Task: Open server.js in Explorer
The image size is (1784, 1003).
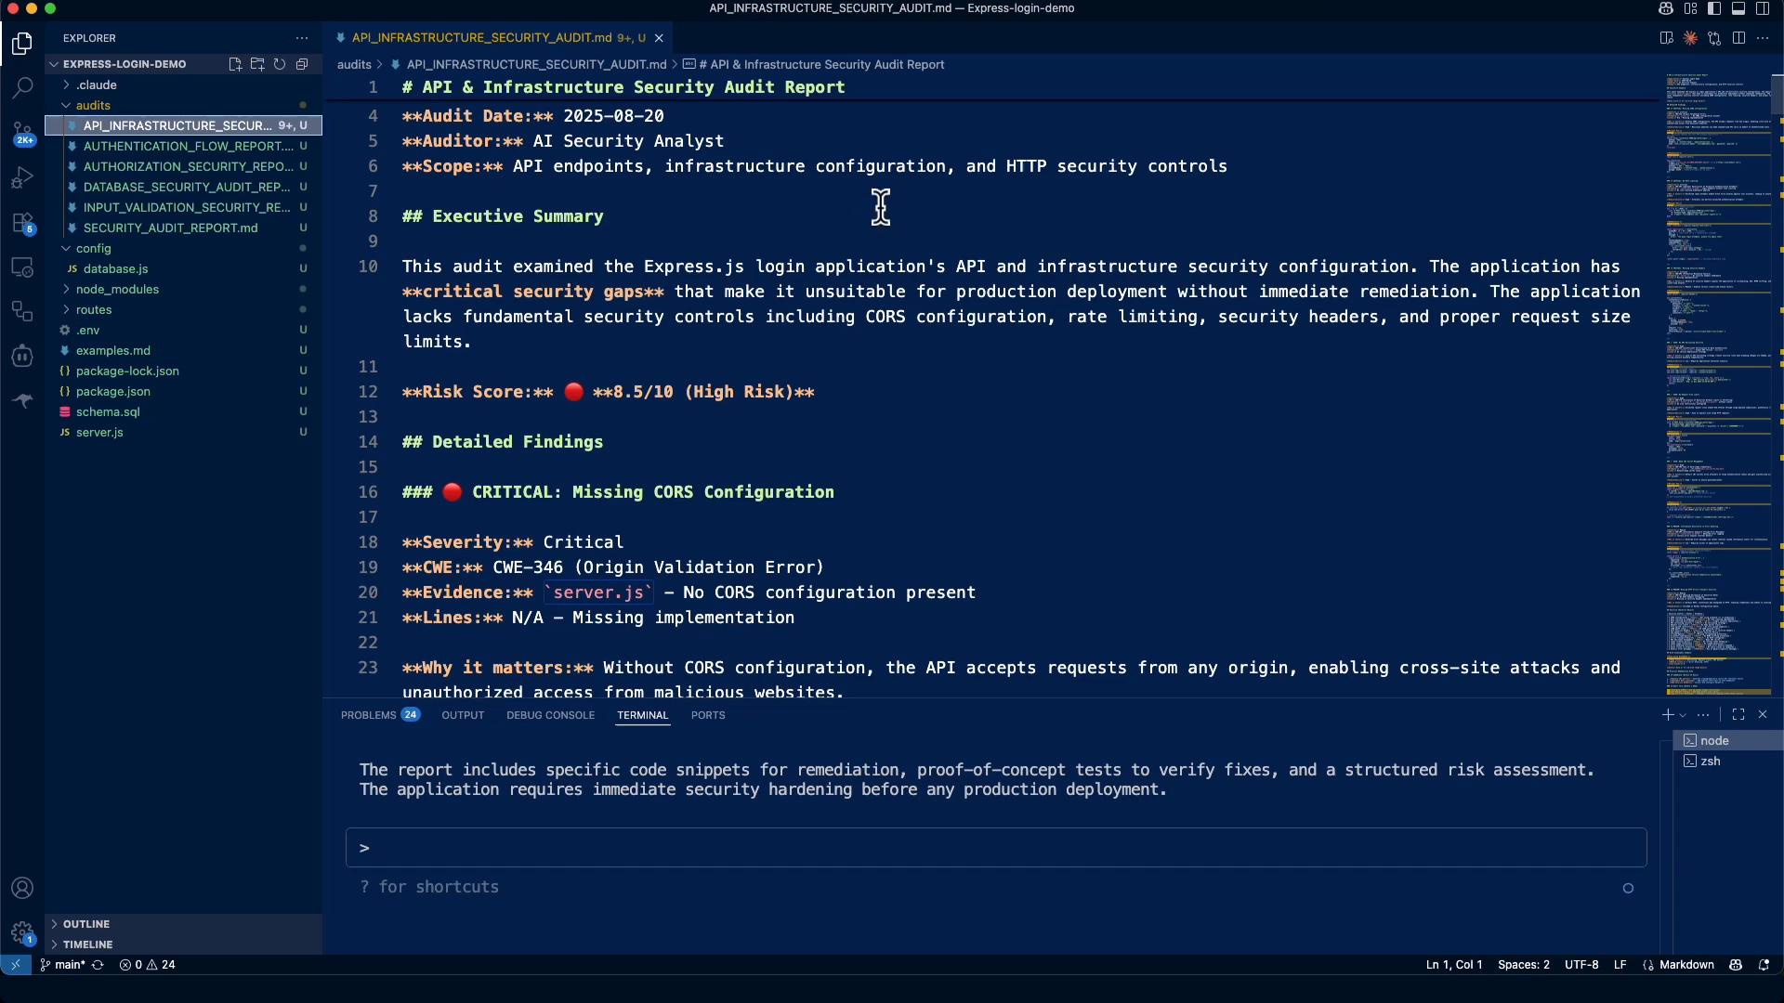Action: 183,432
